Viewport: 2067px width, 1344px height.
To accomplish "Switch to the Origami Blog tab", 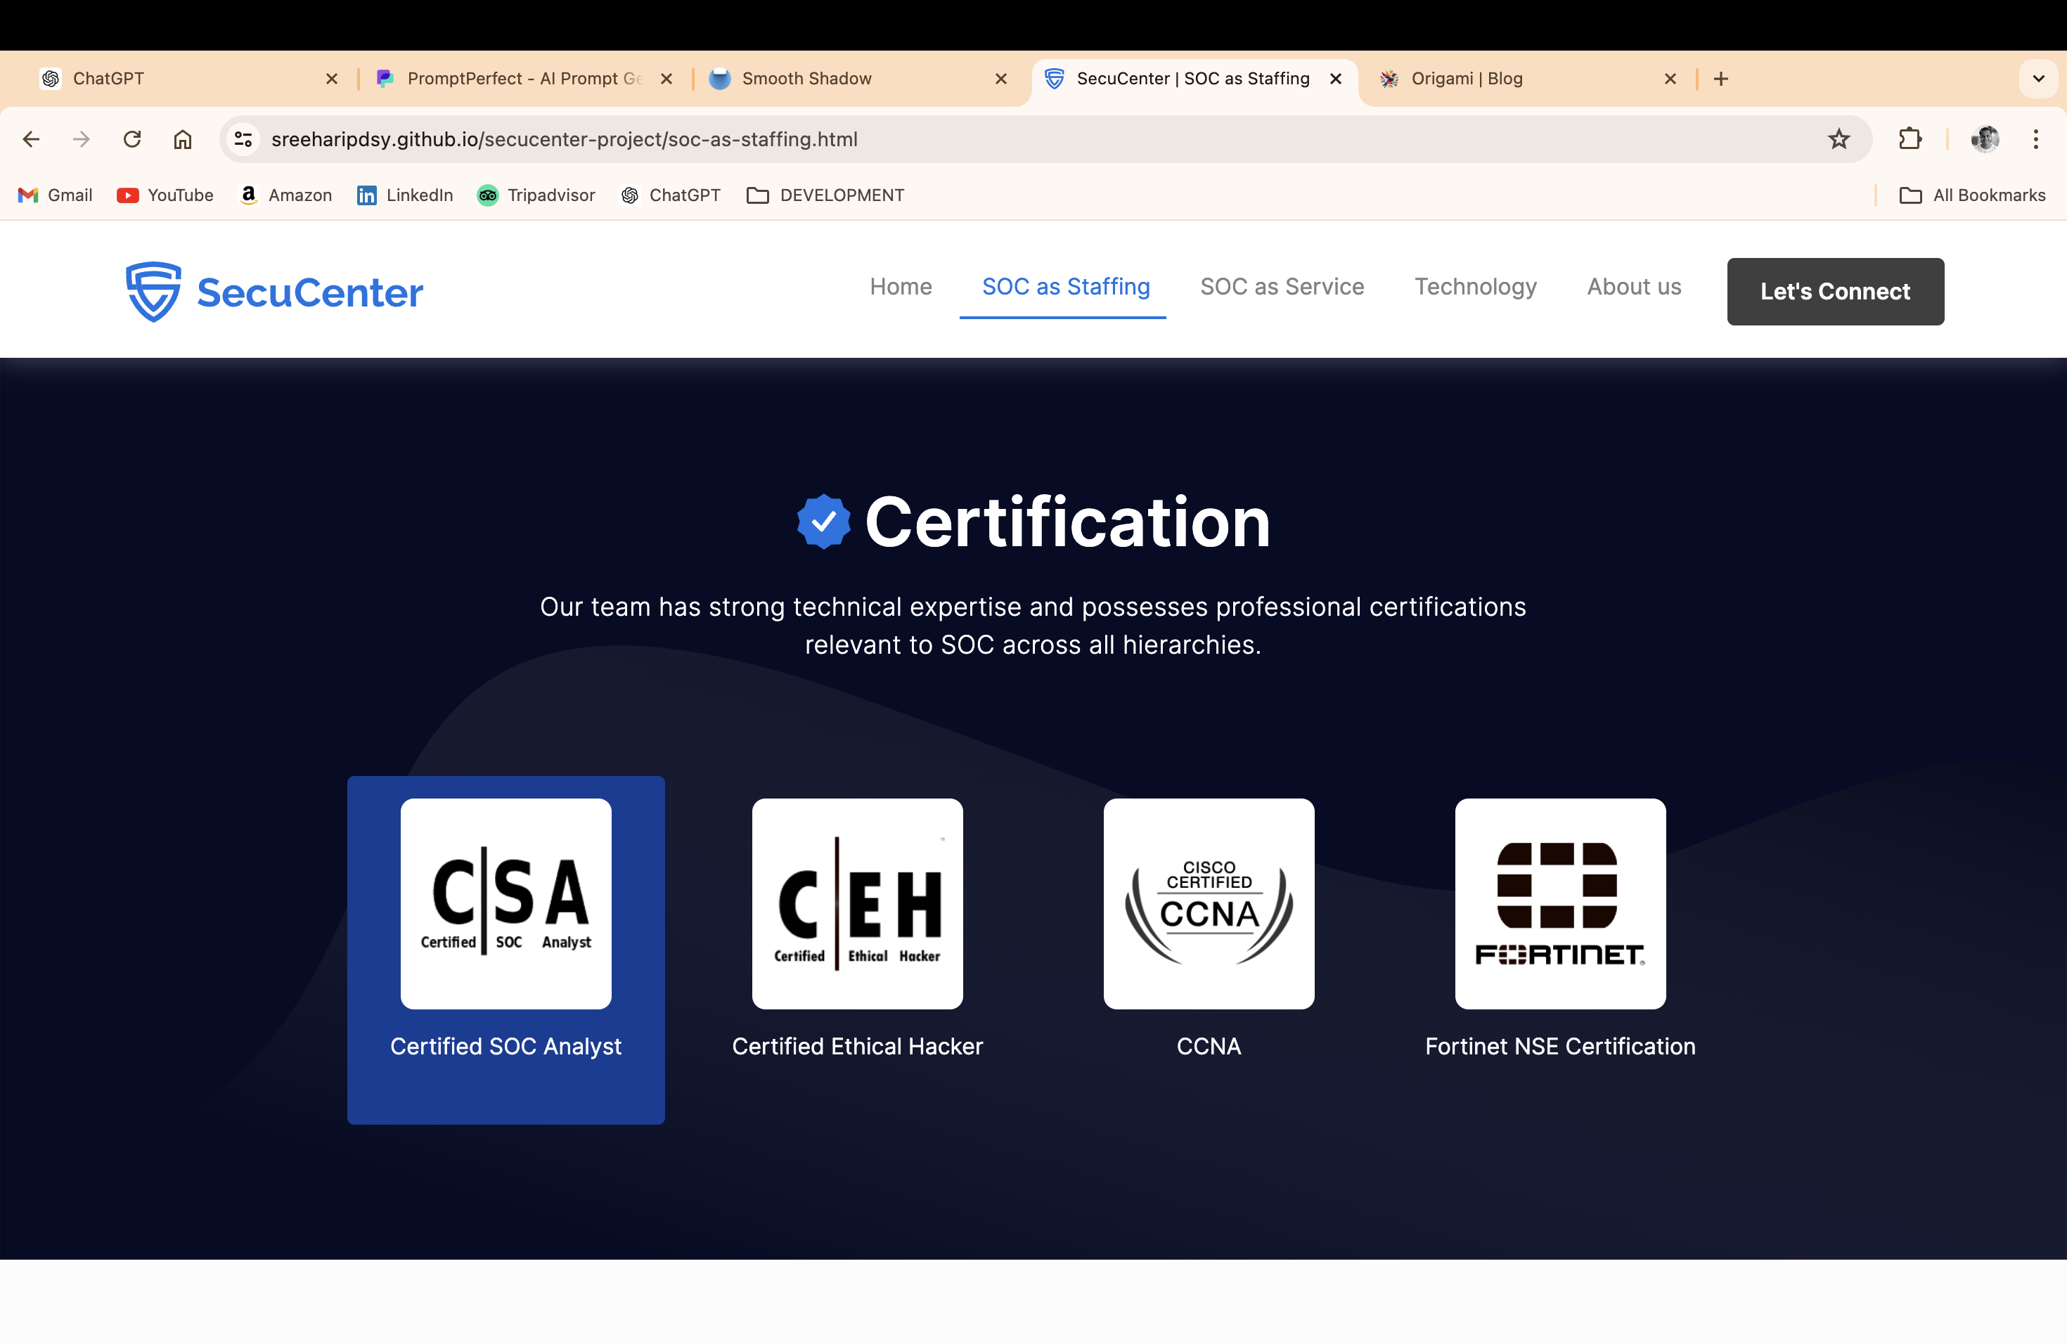I will (x=1466, y=78).
